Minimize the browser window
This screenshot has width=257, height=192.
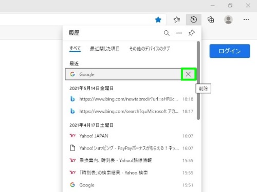pyautogui.click(x=213, y=6)
